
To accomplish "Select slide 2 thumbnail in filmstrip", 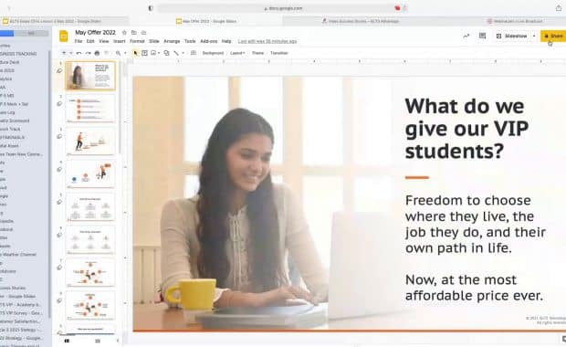I will [x=90, y=109].
